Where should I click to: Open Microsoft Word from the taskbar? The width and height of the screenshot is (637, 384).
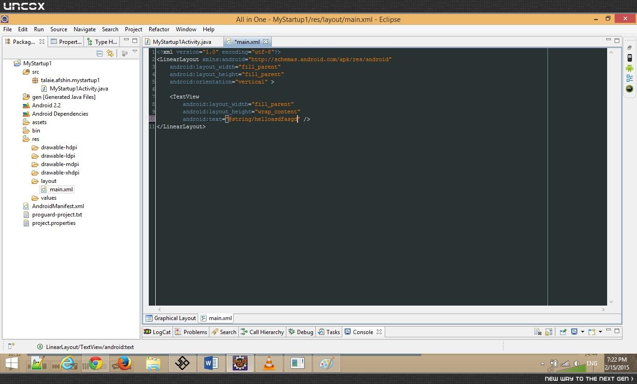click(x=211, y=363)
